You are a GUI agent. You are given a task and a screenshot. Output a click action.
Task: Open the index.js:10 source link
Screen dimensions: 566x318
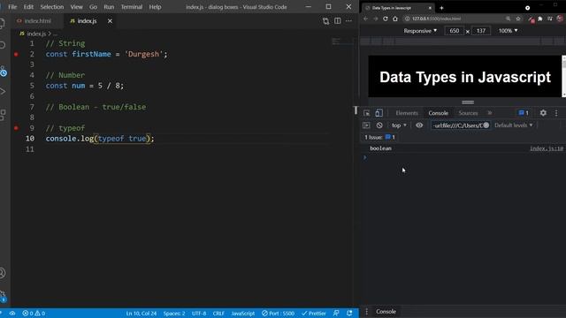pyautogui.click(x=547, y=148)
